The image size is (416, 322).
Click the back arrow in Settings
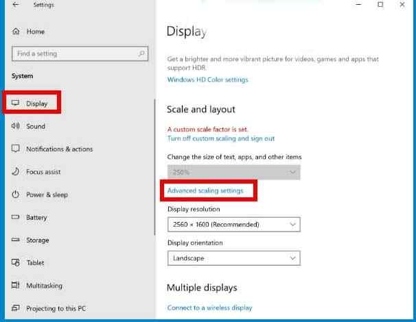[x=16, y=5]
